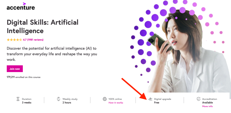Click the Accreditation Available label
231x113 pixels.
210,101
